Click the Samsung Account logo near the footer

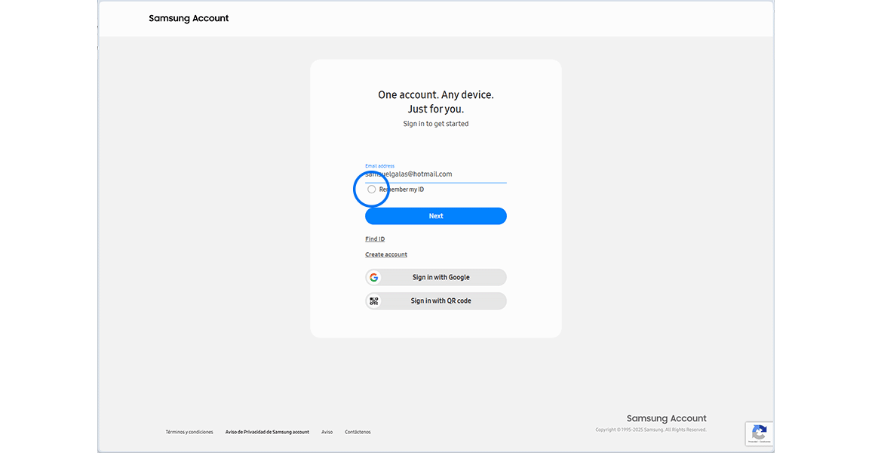click(x=666, y=418)
